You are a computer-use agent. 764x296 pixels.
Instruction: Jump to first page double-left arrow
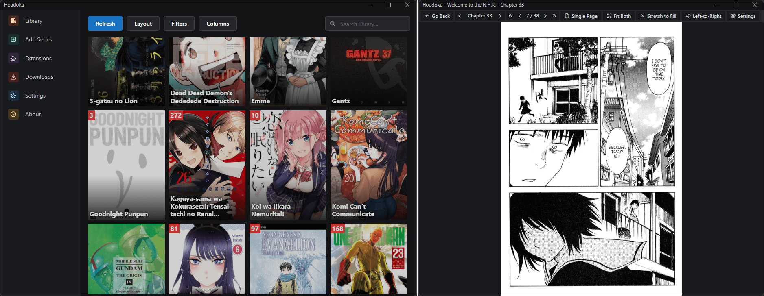(x=511, y=16)
